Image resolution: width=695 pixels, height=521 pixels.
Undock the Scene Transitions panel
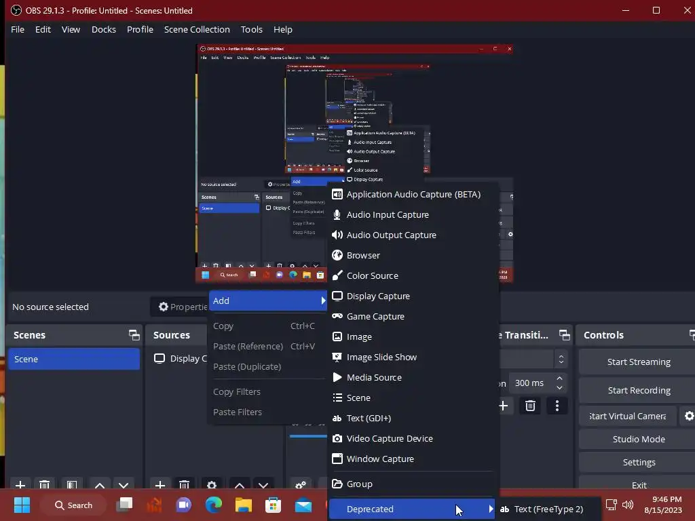(564, 335)
